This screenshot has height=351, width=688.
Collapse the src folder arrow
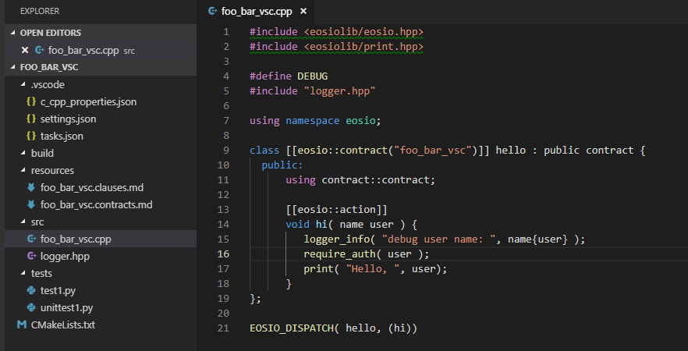[x=23, y=222]
